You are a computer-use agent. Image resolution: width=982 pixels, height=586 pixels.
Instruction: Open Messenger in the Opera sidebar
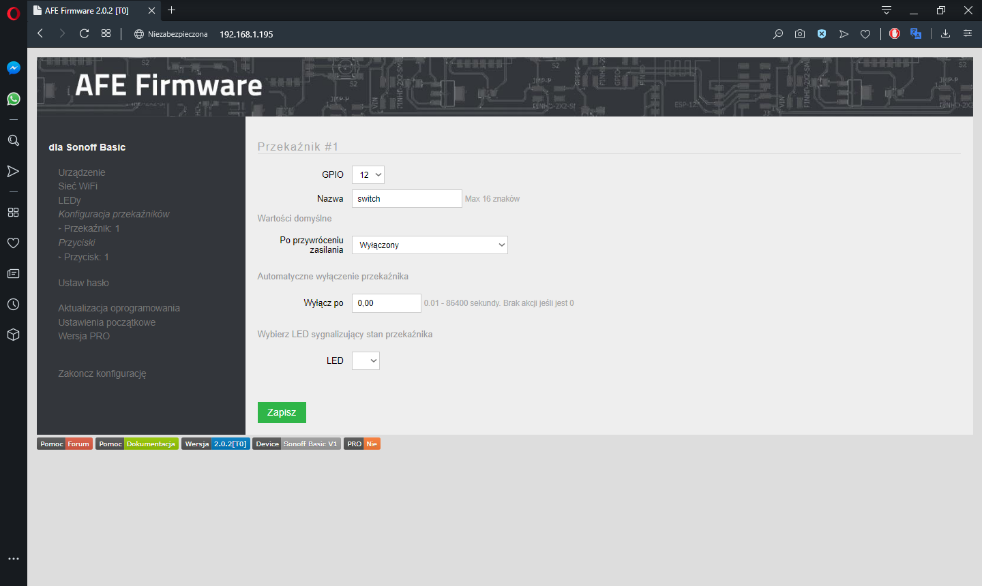point(13,68)
